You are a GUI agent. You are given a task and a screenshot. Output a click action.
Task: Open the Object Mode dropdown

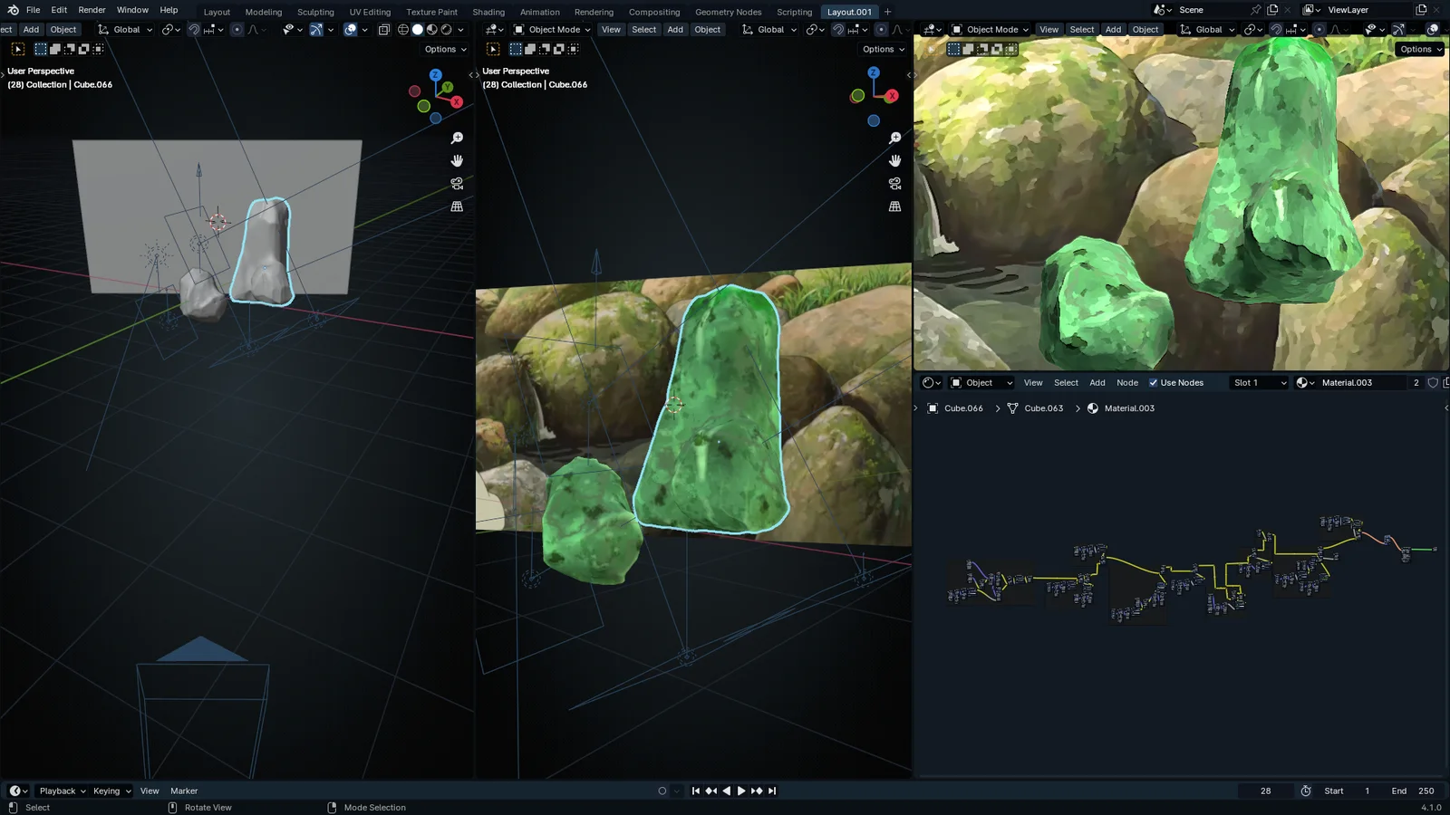(x=553, y=29)
